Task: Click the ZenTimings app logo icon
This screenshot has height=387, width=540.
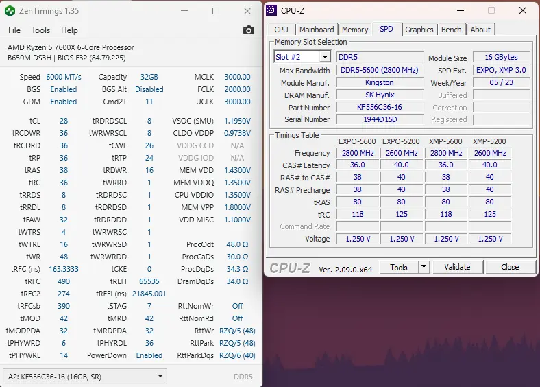Action: (x=10, y=11)
